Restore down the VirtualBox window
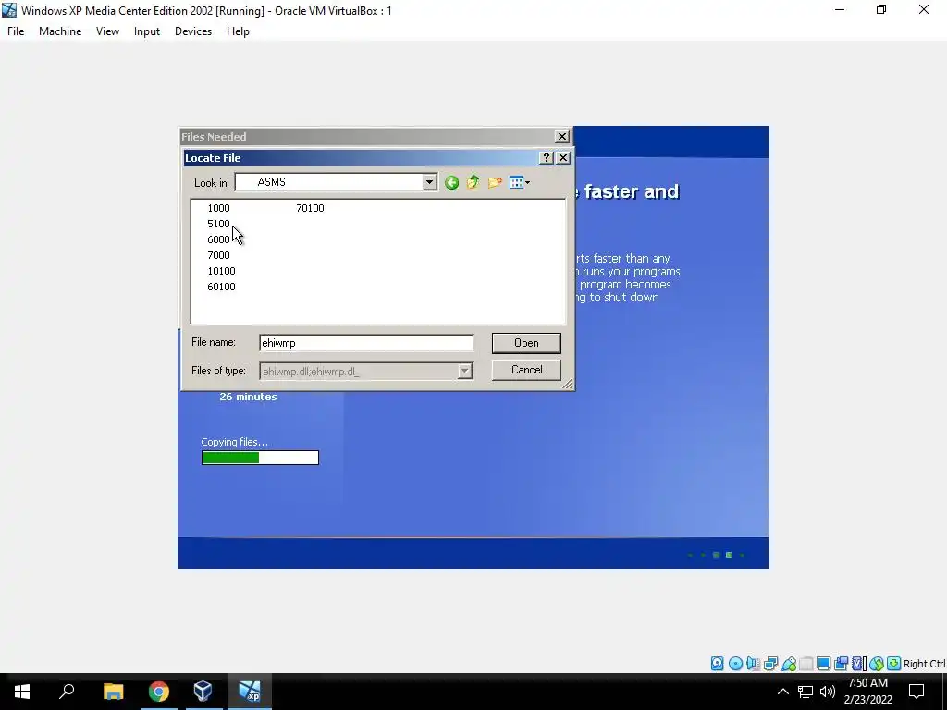This screenshot has height=710, width=947. point(881,9)
